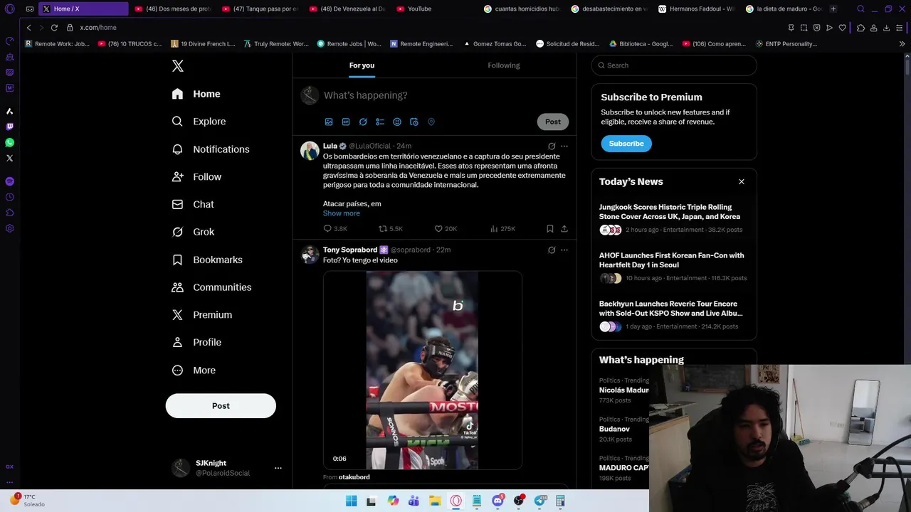Image resolution: width=911 pixels, height=512 pixels.
Task: Bookmark Lula's post
Action: (x=550, y=229)
